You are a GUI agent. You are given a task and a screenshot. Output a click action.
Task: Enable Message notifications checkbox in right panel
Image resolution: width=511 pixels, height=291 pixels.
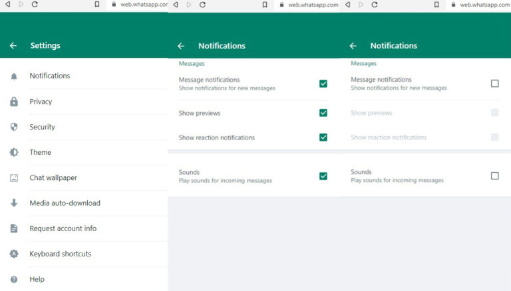(495, 83)
